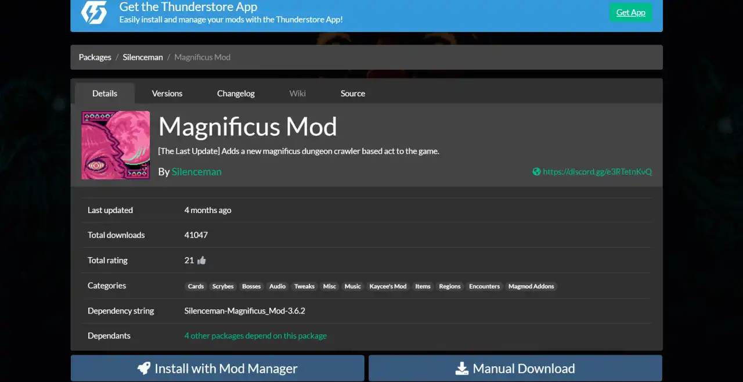
Task: Open the discord.gg invite link
Action: tap(597, 172)
